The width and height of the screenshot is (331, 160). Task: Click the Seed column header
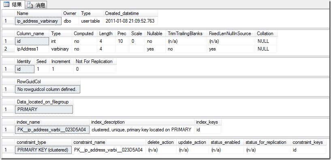click(42, 61)
